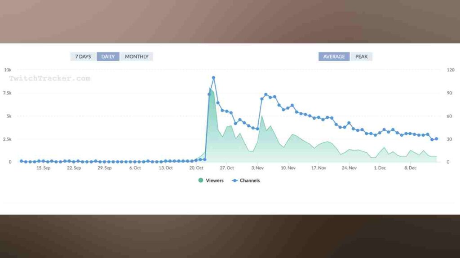Select the DAILY time range tab
This screenshot has height=258, width=460.
[108, 56]
